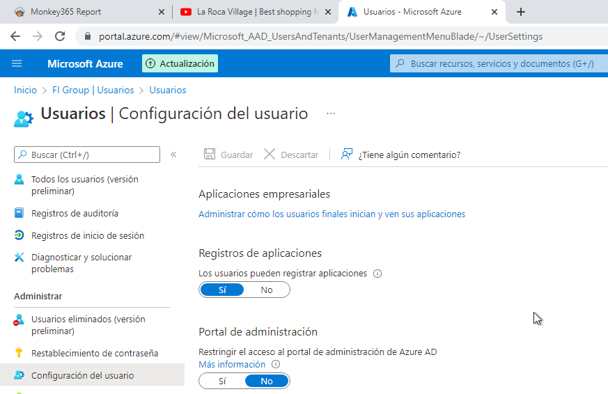
Task: Open the Azure hamburger portal menu
Action: pyautogui.click(x=17, y=63)
